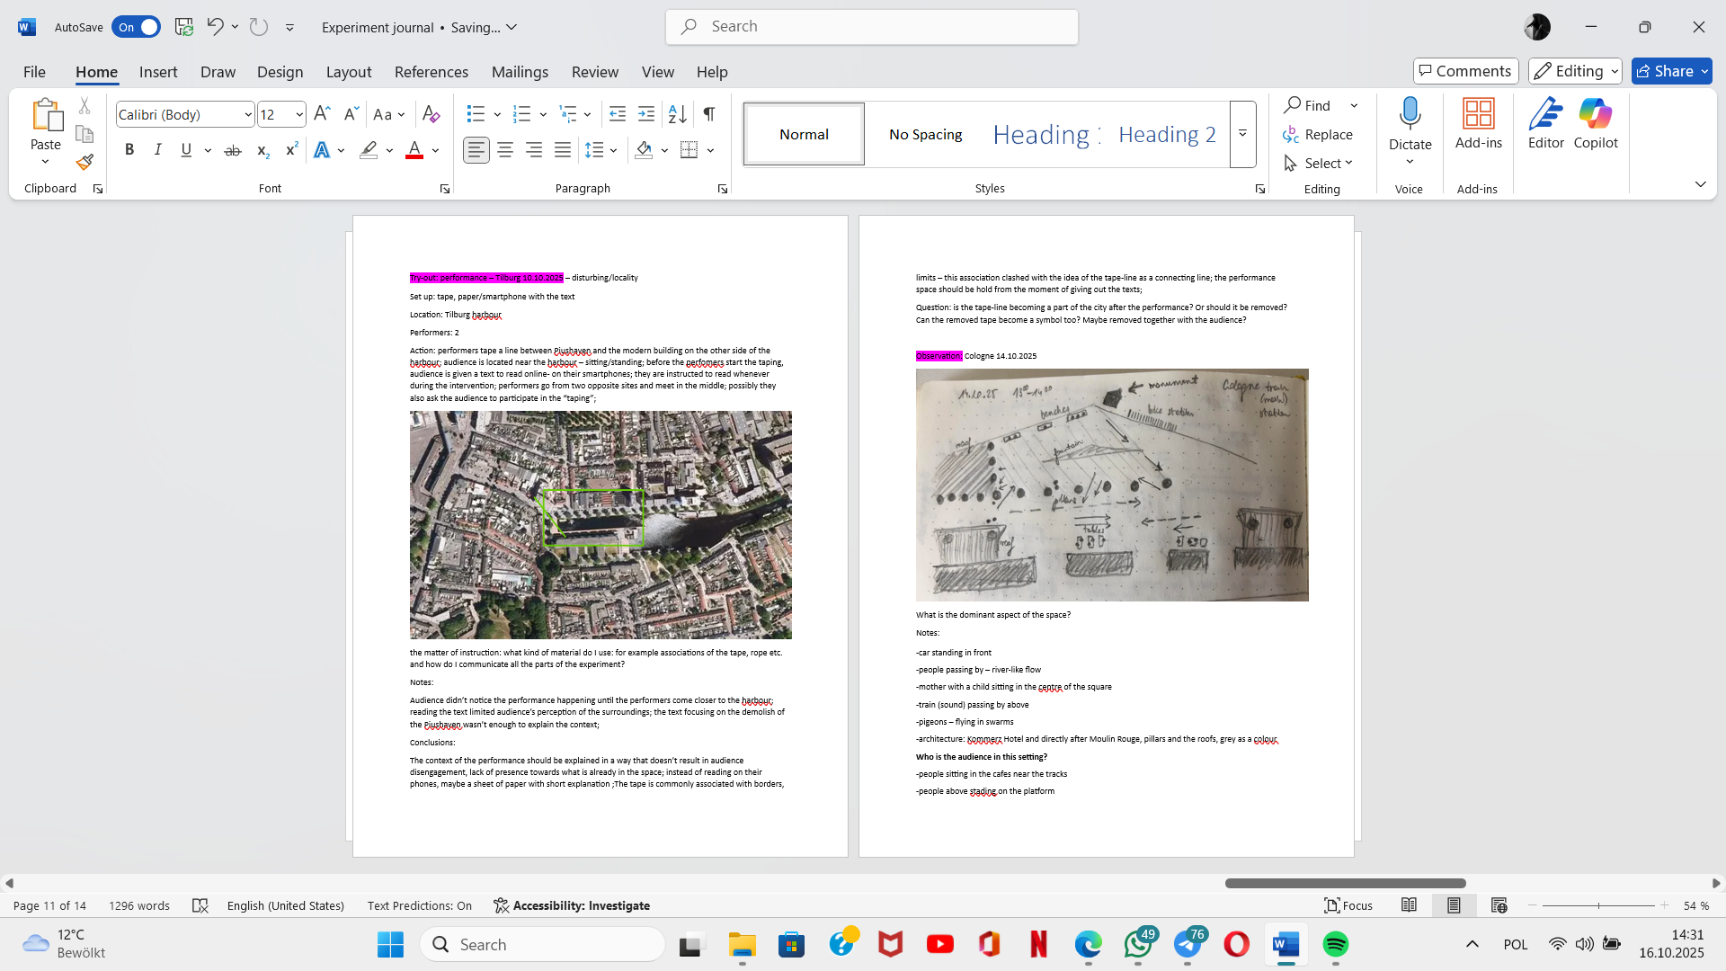Toggle Bold formatting
1726x971 pixels.
129,150
